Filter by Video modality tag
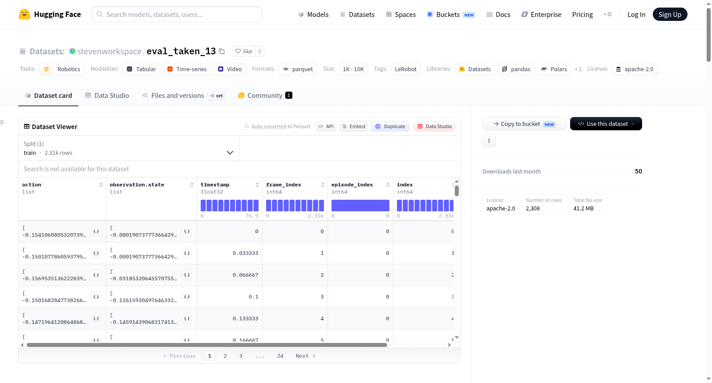The image size is (712, 383). click(x=230, y=69)
